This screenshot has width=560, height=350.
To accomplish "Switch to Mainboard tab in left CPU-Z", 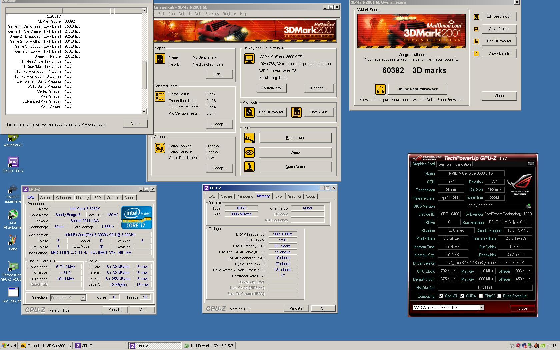I will point(64,198).
